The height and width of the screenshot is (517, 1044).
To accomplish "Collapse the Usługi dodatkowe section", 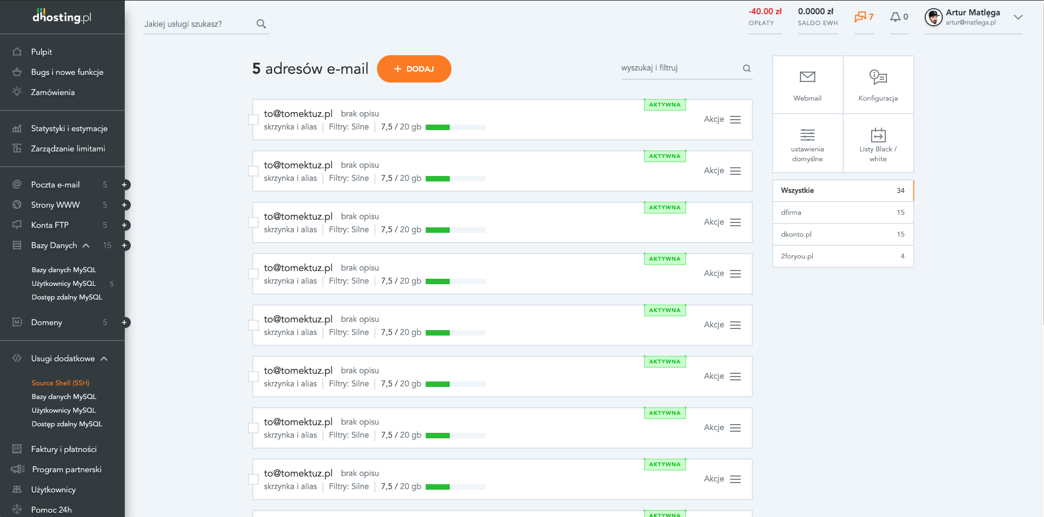I will (104, 359).
